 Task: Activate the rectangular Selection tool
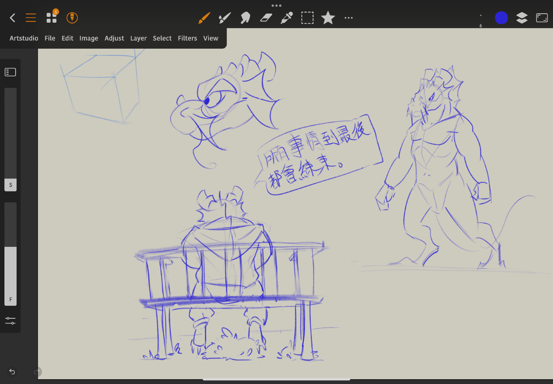307,18
